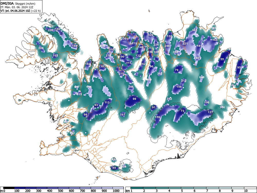Click the '182' visibility label

point(88,64)
